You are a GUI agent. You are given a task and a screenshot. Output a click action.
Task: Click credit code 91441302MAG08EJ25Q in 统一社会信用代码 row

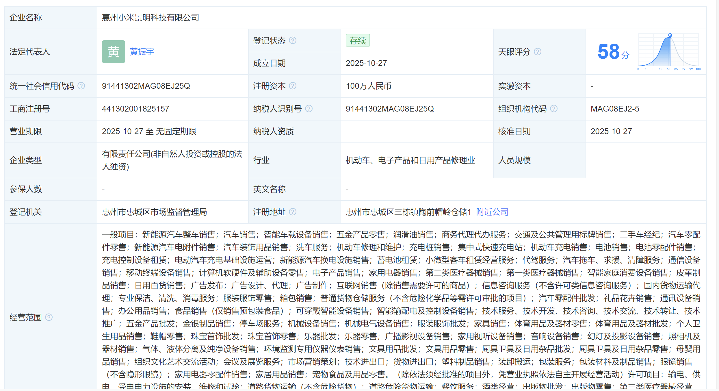(x=146, y=86)
